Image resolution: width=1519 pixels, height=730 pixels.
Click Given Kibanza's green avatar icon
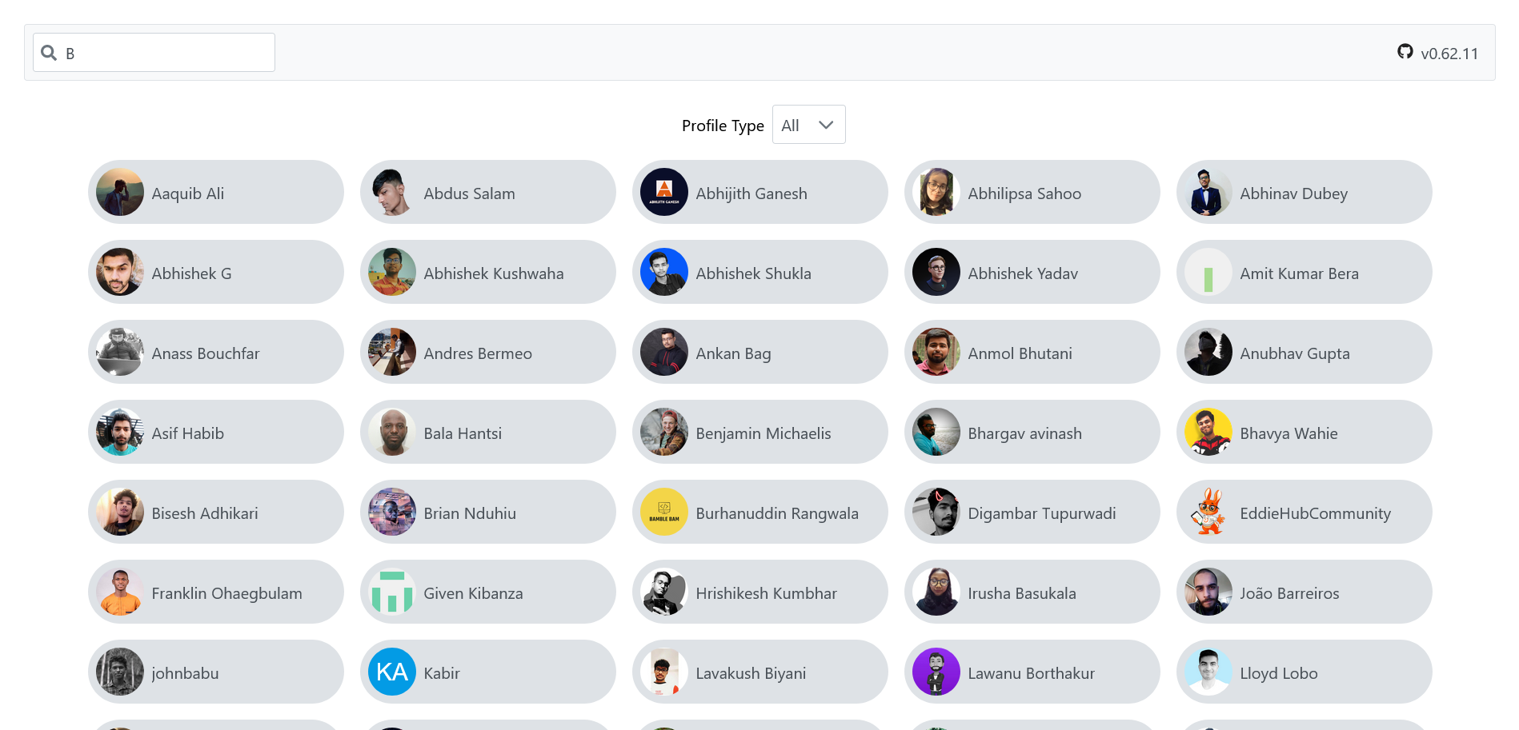tap(391, 592)
